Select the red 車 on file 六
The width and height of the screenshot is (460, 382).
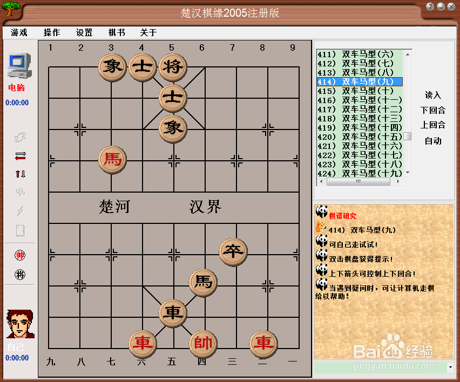[x=143, y=344]
